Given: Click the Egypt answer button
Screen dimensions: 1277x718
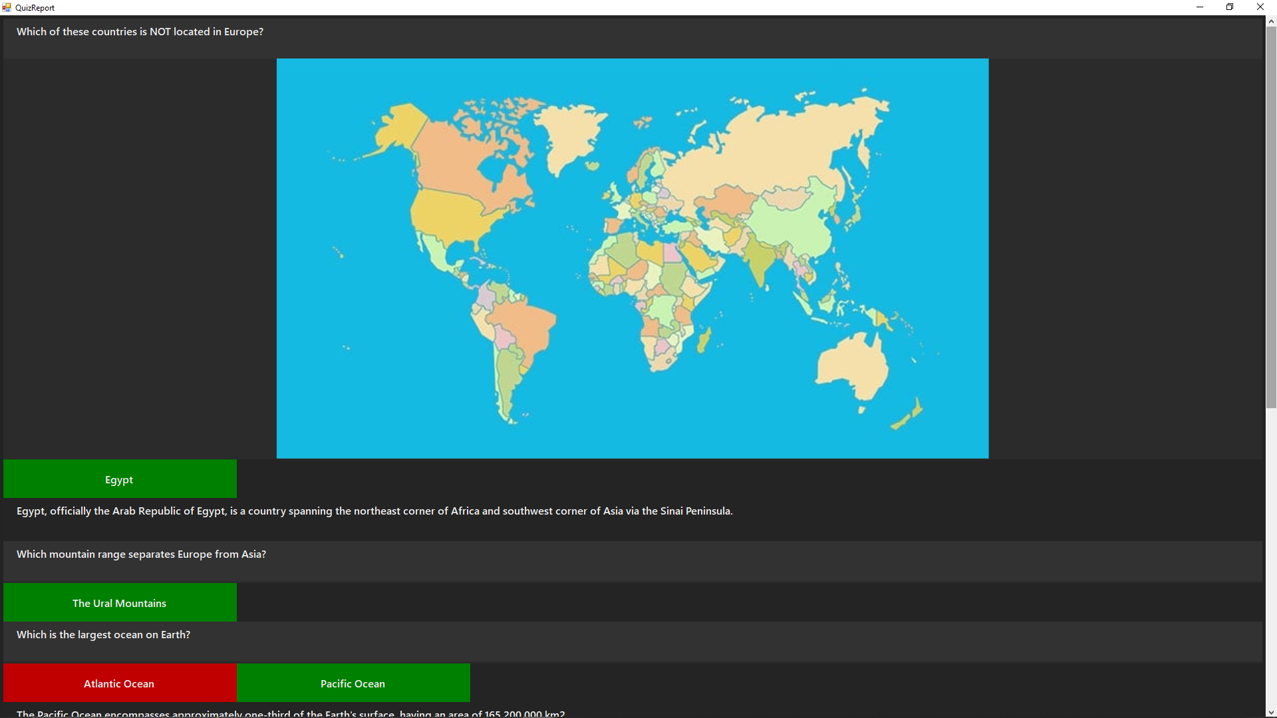Looking at the screenshot, I should pyautogui.click(x=120, y=479).
